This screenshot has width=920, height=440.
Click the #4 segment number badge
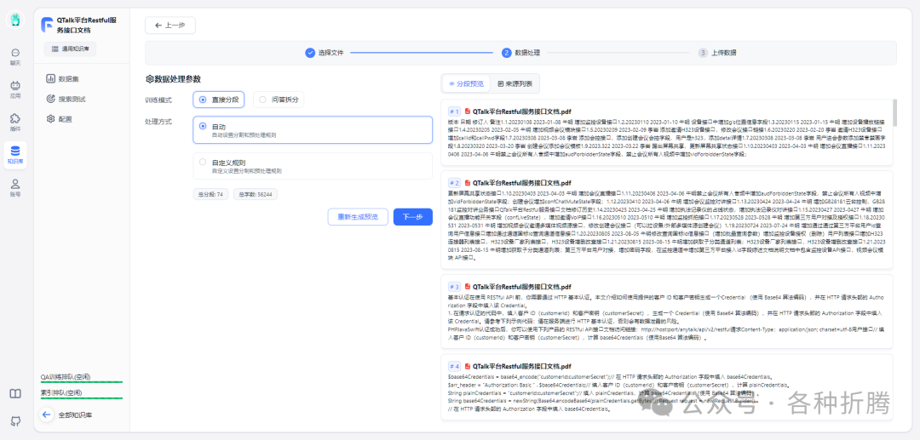point(454,366)
